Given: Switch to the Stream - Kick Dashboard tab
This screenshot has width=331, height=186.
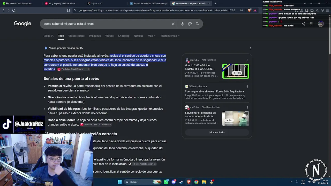Looking at the screenshot, I should pyautogui.click(x=20, y=3).
